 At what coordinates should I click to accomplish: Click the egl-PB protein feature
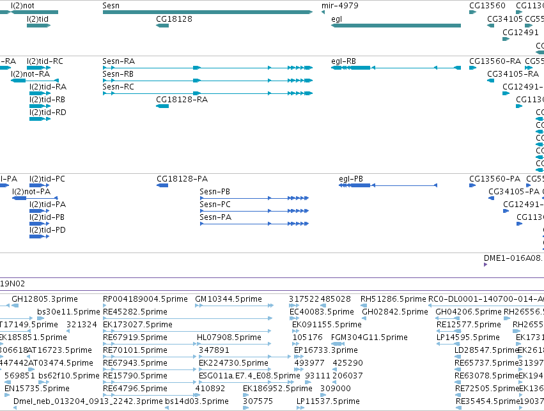[388, 185]
